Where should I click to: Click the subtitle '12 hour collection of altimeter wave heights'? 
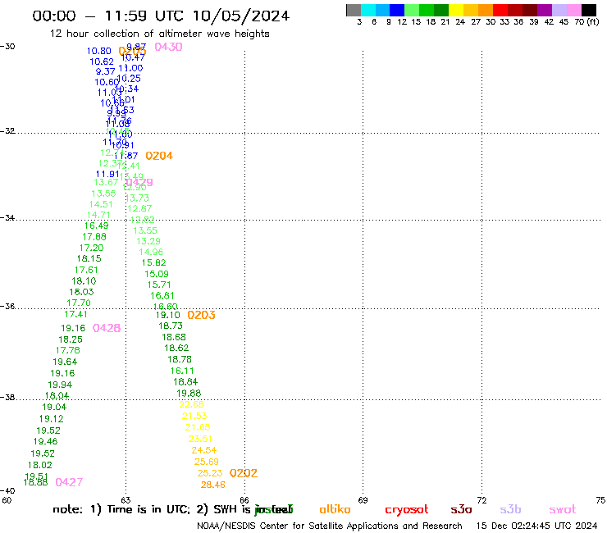[159, 34]
